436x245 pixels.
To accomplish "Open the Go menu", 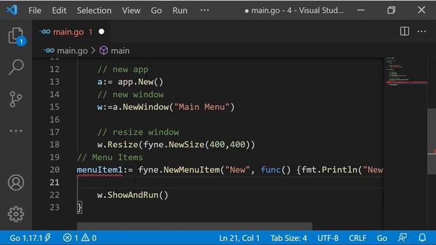I will [x=156, y=11].
